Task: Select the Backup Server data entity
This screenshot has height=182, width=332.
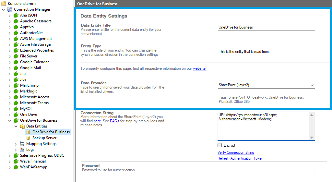Action: point(44,138)
